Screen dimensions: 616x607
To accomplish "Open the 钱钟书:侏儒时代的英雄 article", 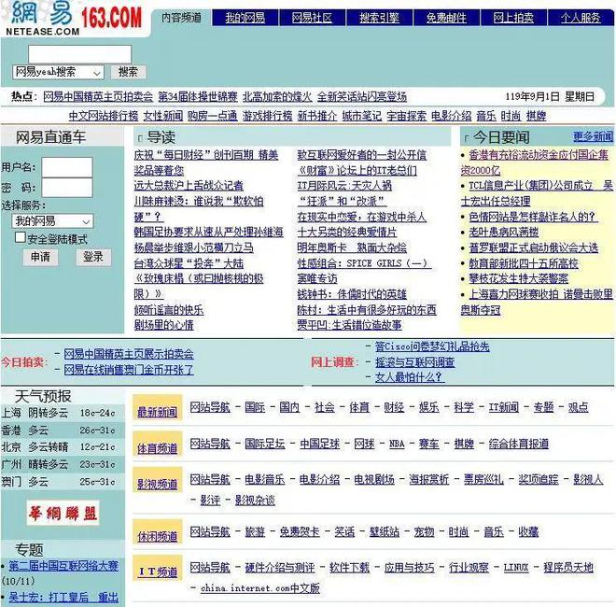I will coord(352,294).
